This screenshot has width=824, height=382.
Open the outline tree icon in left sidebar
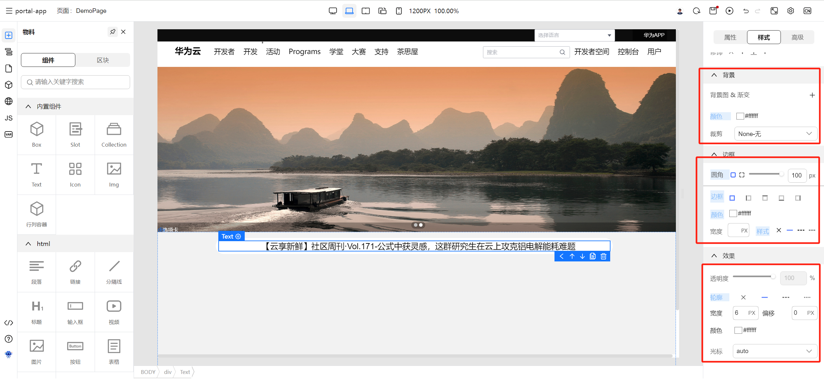(x=9, y=51)
